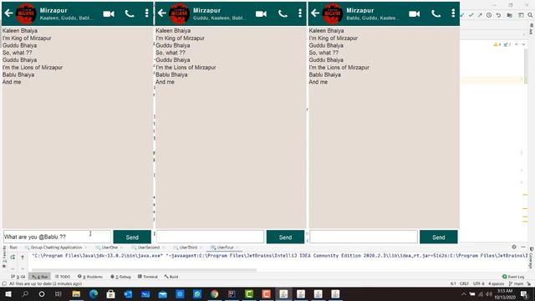This screenshot has height=301, width=535.
Task: Open Windows taskbar search
Action: coord(25,293)
